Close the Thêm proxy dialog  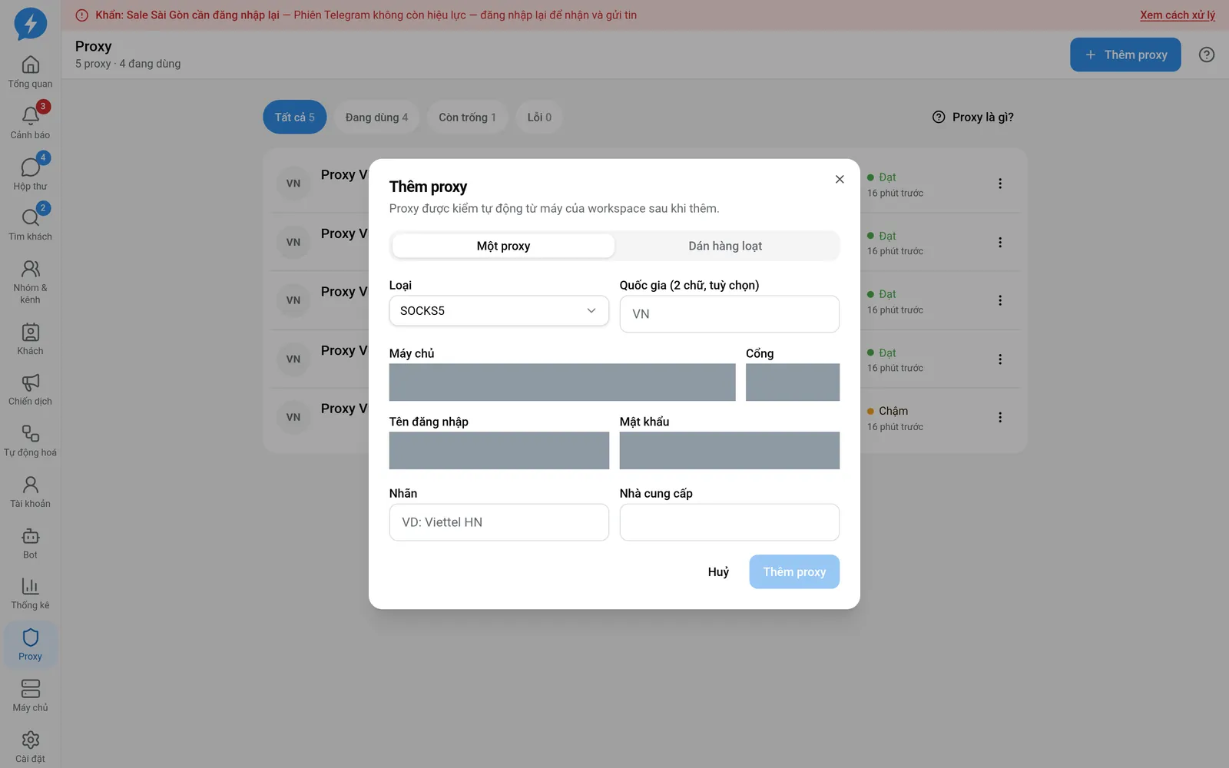pos(840,179)
